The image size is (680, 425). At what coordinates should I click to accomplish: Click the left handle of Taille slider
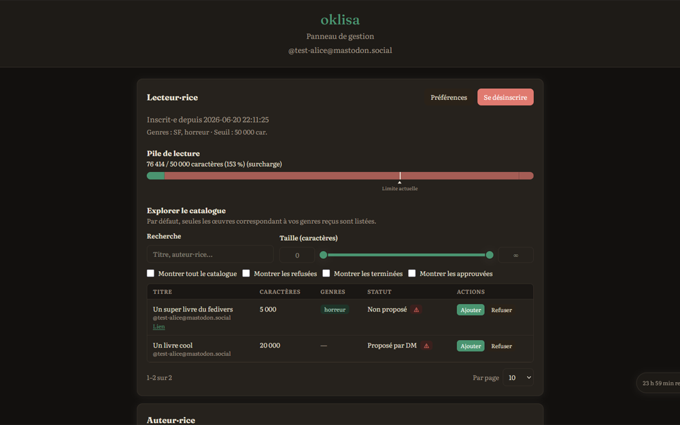pyautogui.click(x=323, y=255)
